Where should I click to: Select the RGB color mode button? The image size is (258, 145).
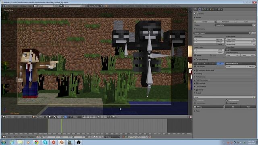click(248, 107)
